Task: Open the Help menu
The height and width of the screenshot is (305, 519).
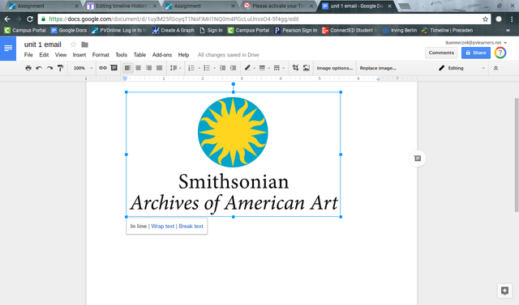Action: [183, 55]
